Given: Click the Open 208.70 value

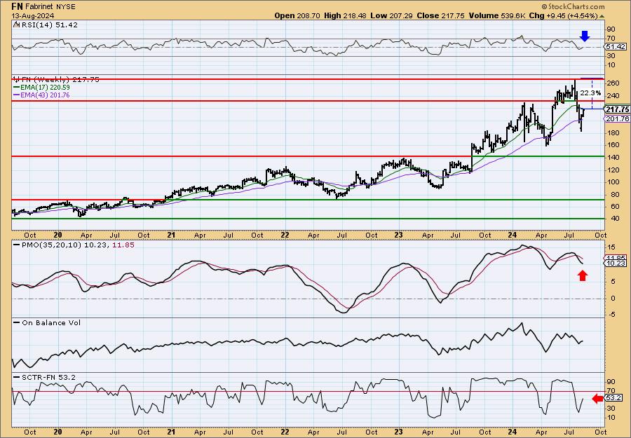Looking at the screenshot, I should point(297,15).
